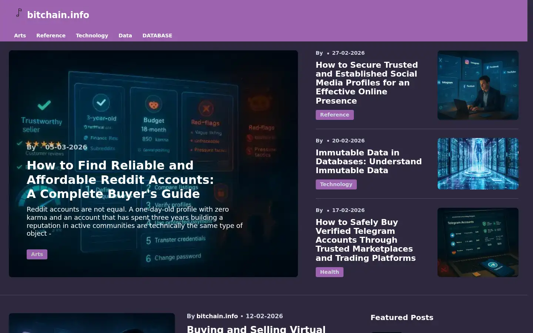Open the bitchain.info site title link
Screen dimensions: 533x333
coord(58,15)
